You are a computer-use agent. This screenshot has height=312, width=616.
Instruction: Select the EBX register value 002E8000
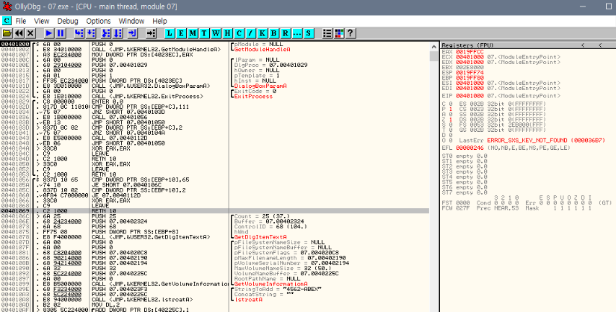click(x=470, y=68)
